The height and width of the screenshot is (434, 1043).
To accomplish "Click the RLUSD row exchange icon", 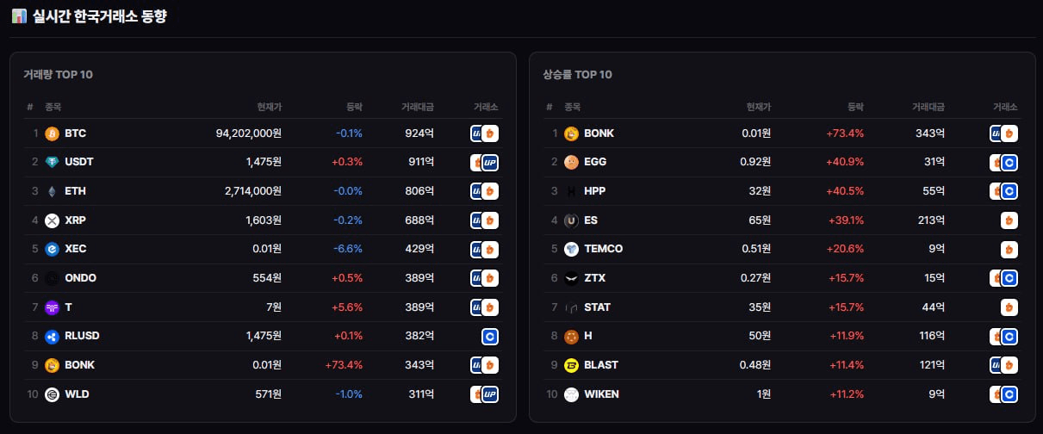I will (490, 336).
